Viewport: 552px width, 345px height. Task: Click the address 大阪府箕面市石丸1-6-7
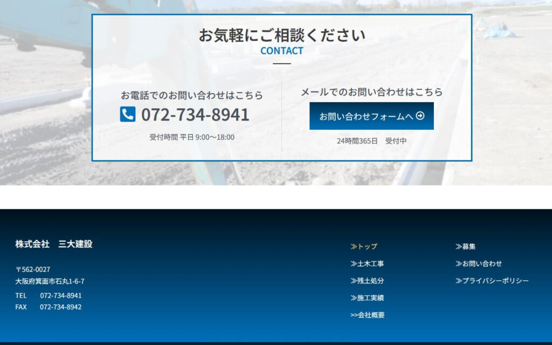point(50,281)
